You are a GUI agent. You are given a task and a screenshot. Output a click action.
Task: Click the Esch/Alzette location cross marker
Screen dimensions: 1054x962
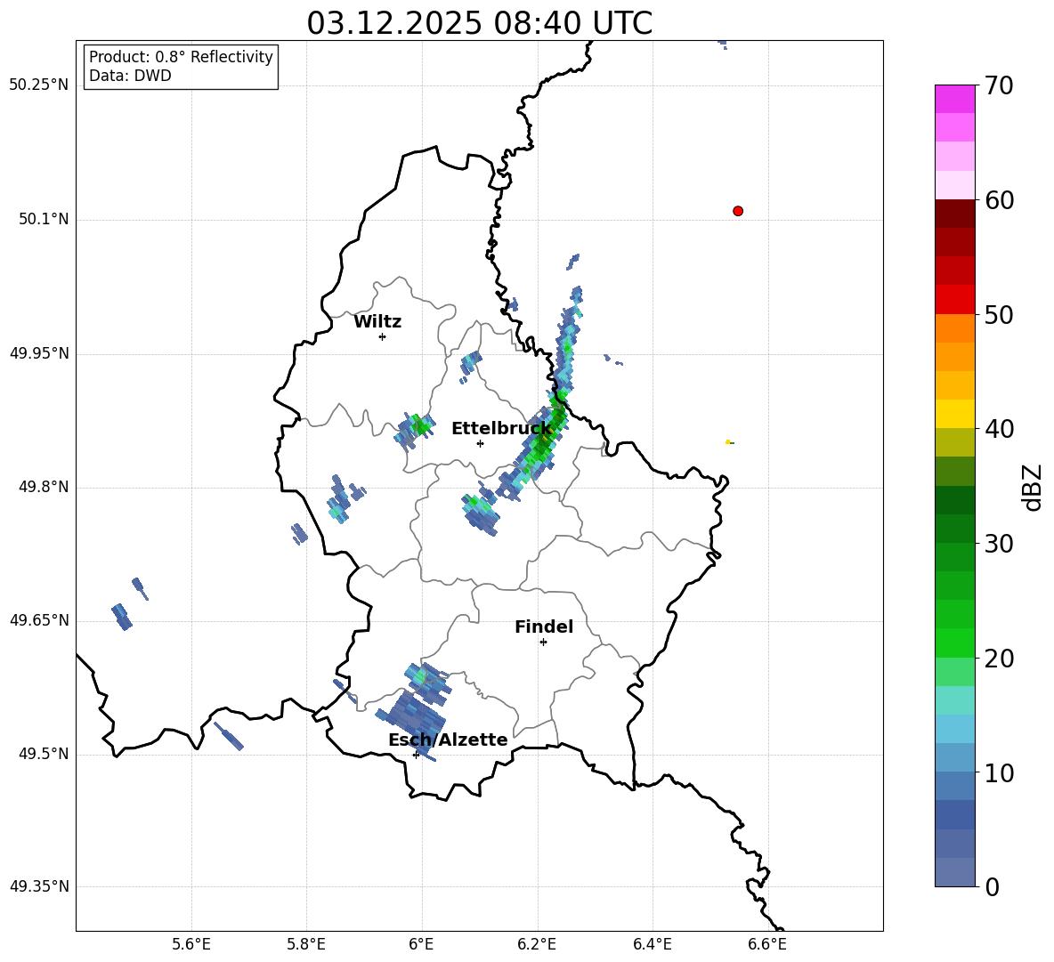click(416, 755)
